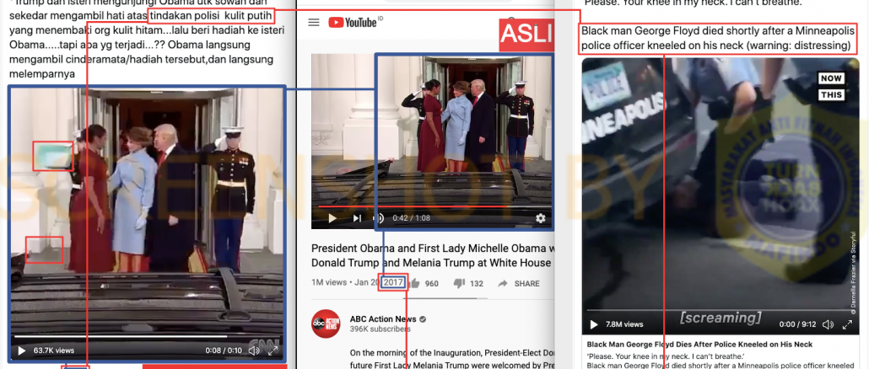This screenshot has height=369, width=869.
Task: Play the YouTube video with the play button
Action: pos(332,218)
